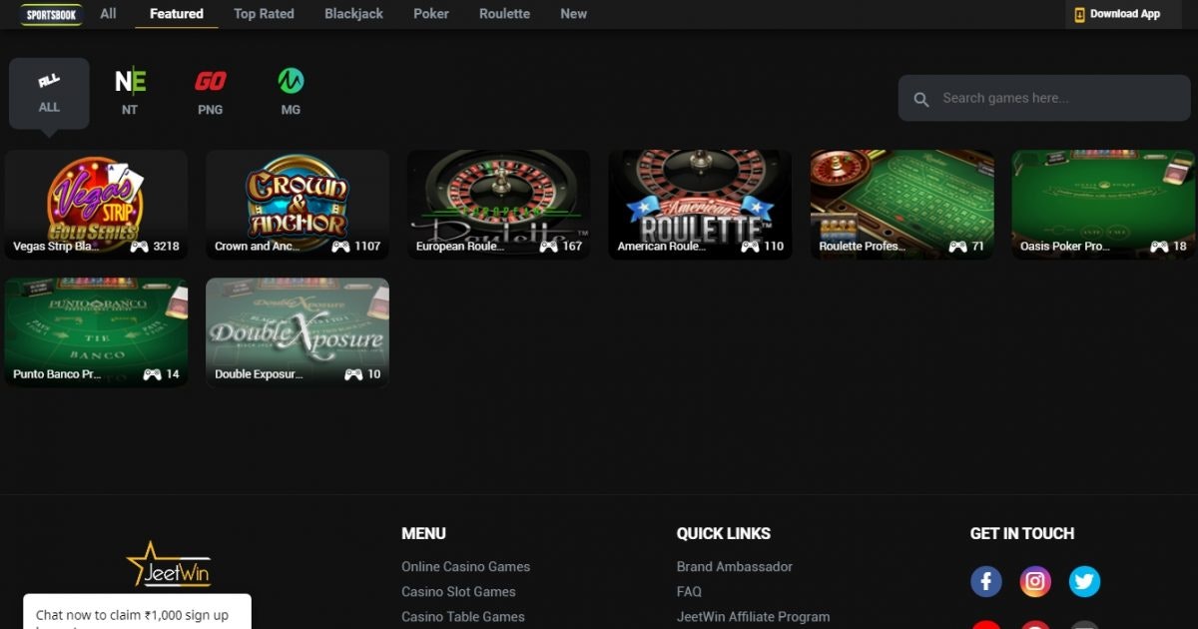This screenshot has width=1198, height=629.
Task: Open the Brand Ambassador link
Action: [734, 566]
